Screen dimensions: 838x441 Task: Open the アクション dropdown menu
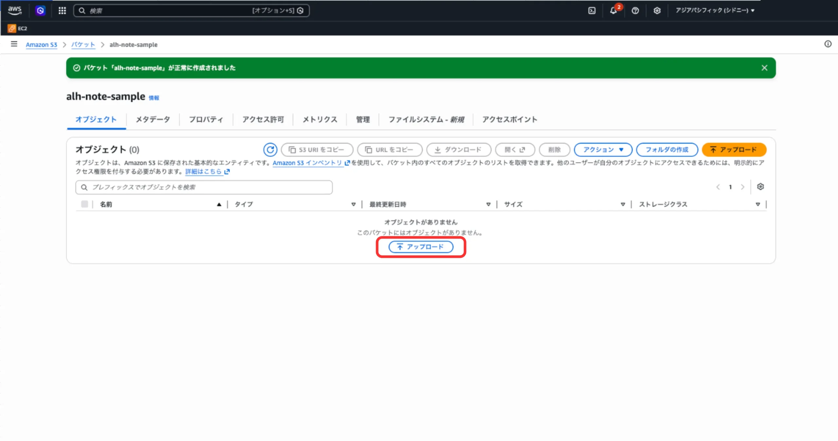603,150
